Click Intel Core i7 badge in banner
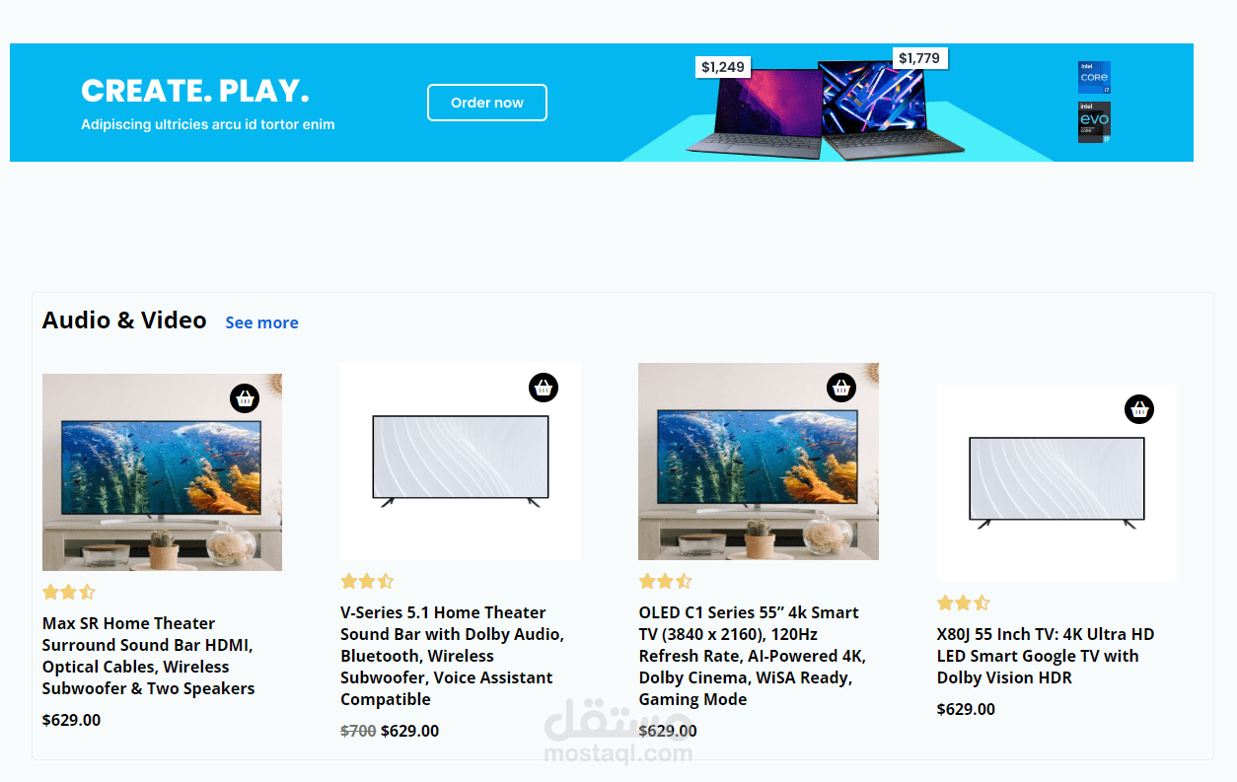Image resolution: width=1237 pixels, height=782 pixels. [x=1094, y=78]
